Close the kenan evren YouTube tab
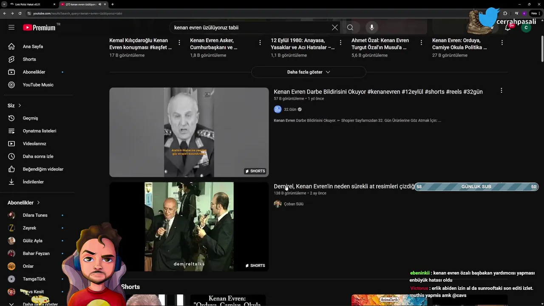Screen dimensions: 544x306 coord(106,4)
